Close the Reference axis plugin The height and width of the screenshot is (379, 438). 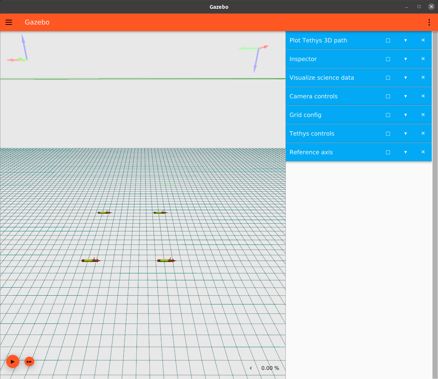click(x=423, y=152)
